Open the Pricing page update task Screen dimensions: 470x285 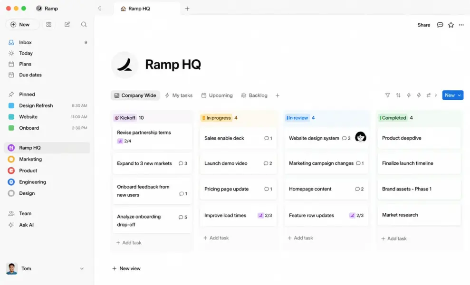coord(238,189)
